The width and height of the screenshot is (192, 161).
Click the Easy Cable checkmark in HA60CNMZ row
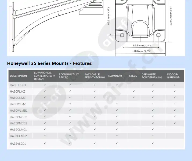(95, 97)
